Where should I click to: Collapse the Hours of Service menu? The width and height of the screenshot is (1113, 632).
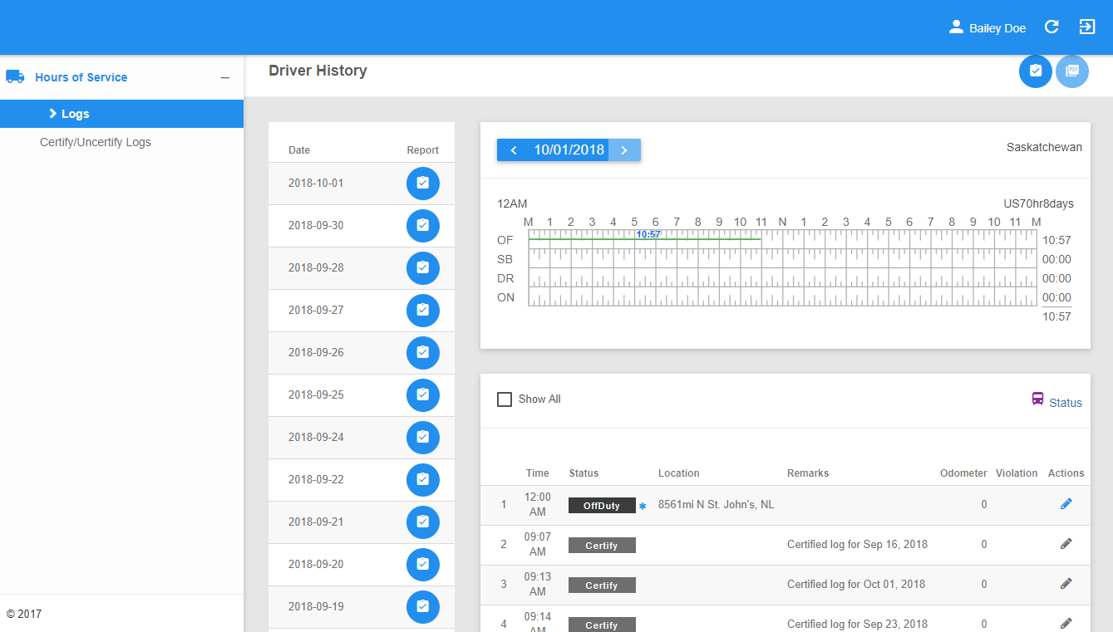click(x=224, y=77)
